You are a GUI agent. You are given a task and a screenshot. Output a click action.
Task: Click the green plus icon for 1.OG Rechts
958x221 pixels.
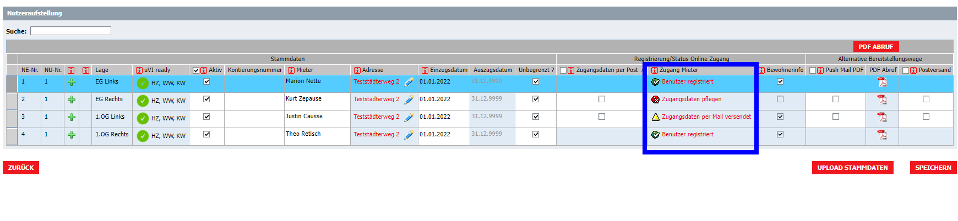point(72,135)
